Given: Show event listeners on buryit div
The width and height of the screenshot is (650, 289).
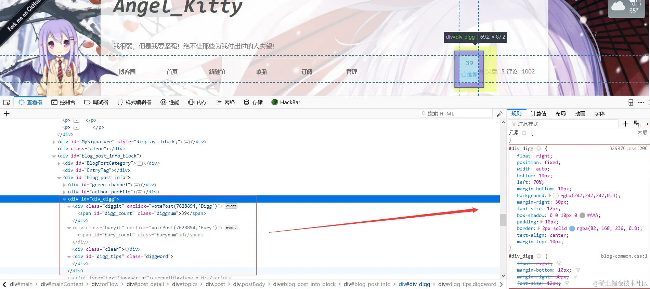Looking at the screenshot, I should [x=231, y=228].
